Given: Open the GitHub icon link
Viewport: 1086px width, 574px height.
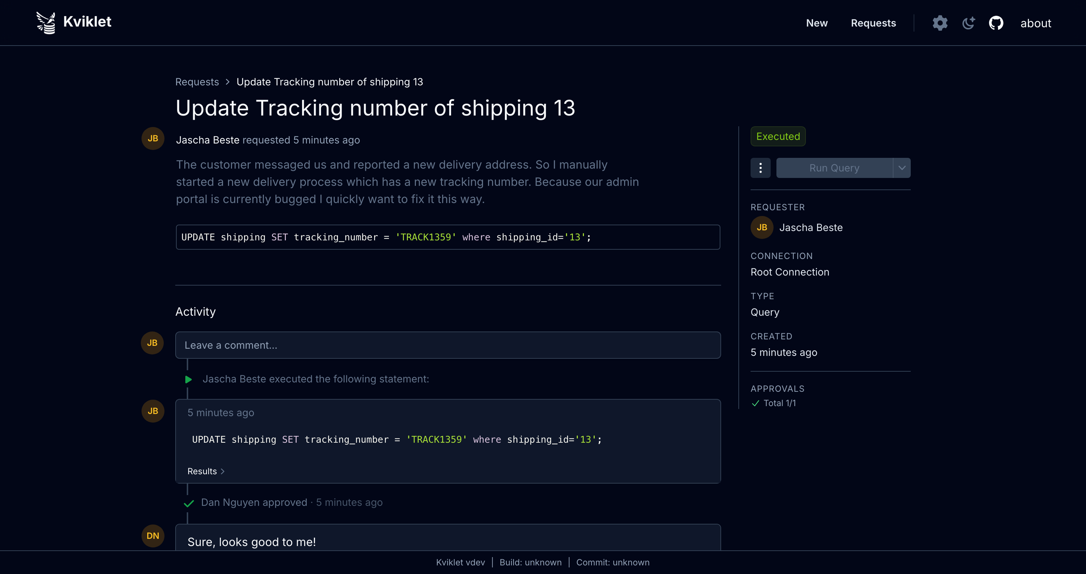Looking at the screenshot, I should click(996, 23).
